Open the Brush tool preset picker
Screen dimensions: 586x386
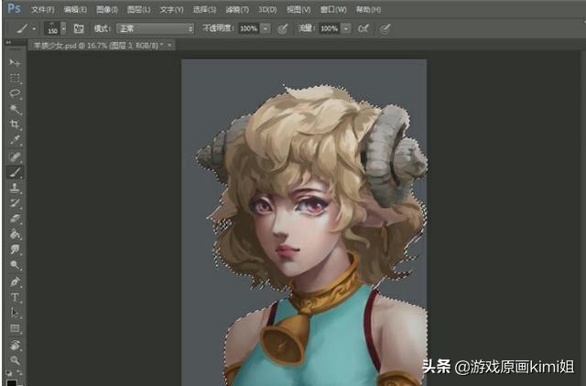coord(26,28)
